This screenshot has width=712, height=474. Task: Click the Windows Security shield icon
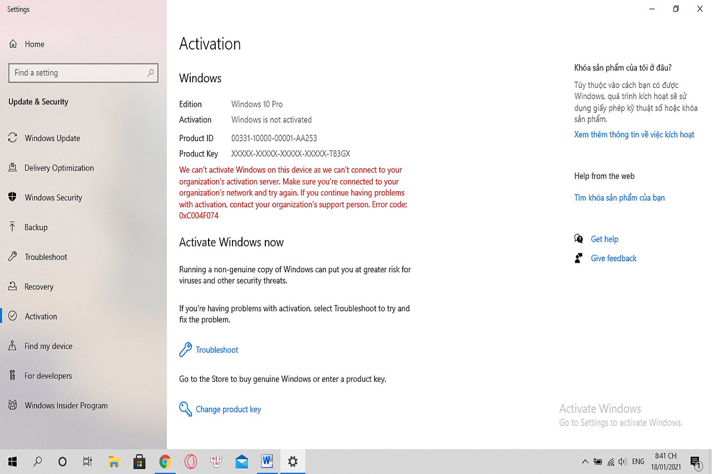tap(13, 197)
